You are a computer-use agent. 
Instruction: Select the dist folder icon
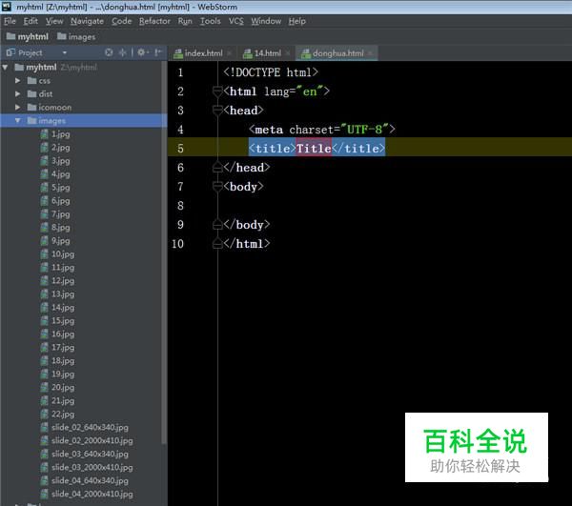point(32,93)
